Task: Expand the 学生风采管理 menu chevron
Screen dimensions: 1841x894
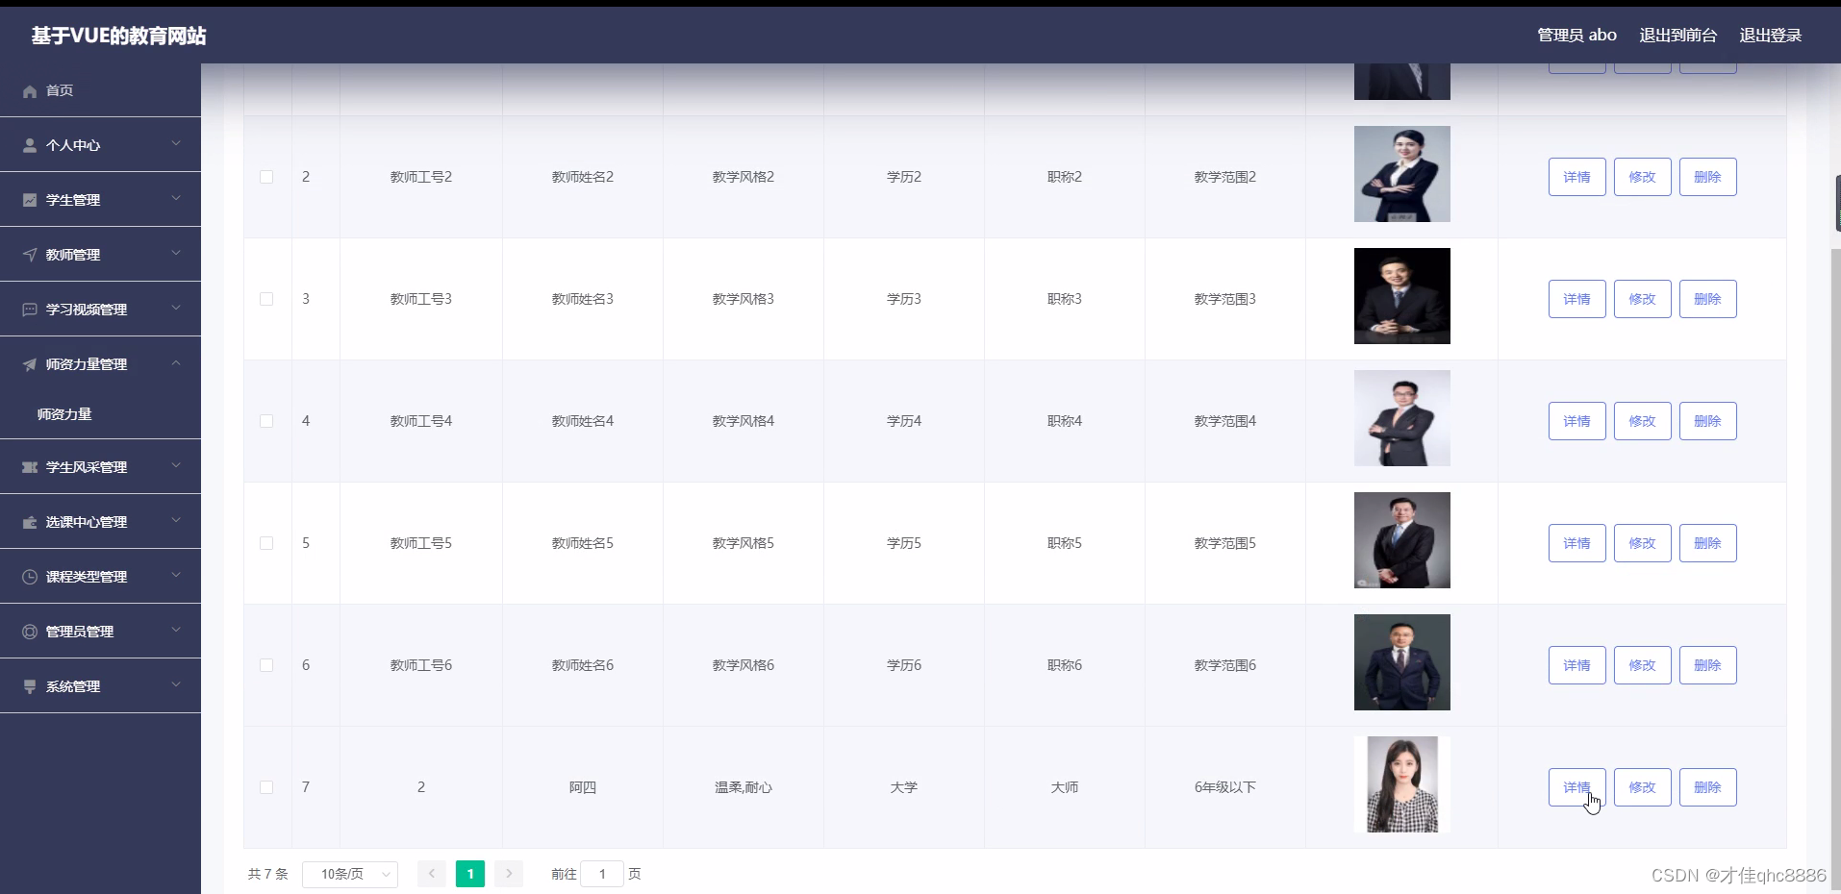Action: pos(176,466)
